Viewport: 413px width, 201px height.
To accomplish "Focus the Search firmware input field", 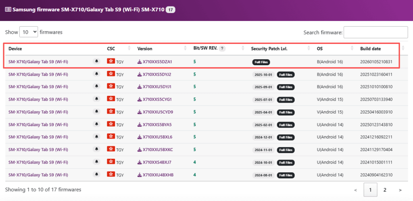I will pos(375,32).
